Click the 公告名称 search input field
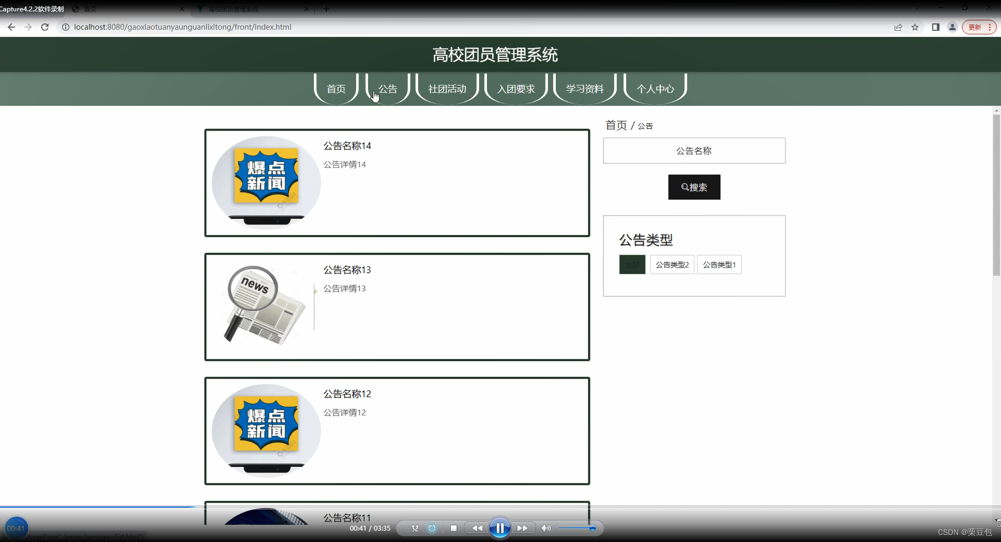This screenshot has height=542, width=1001. (x=694, y=151)
